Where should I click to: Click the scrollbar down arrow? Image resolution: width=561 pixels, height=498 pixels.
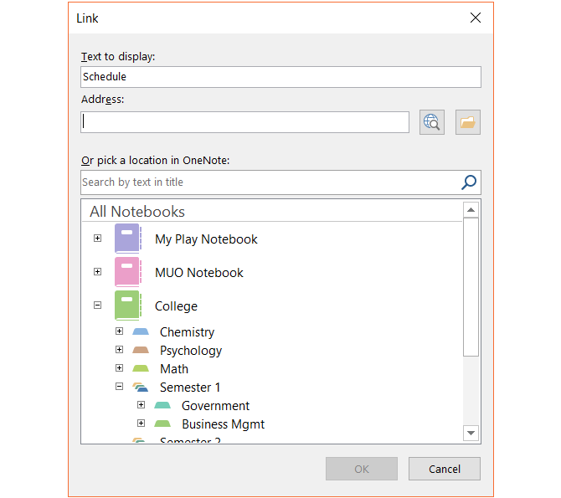(471, 433)
